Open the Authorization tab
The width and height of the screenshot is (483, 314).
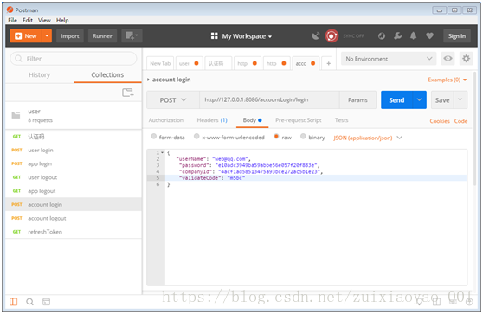(165, 120)
